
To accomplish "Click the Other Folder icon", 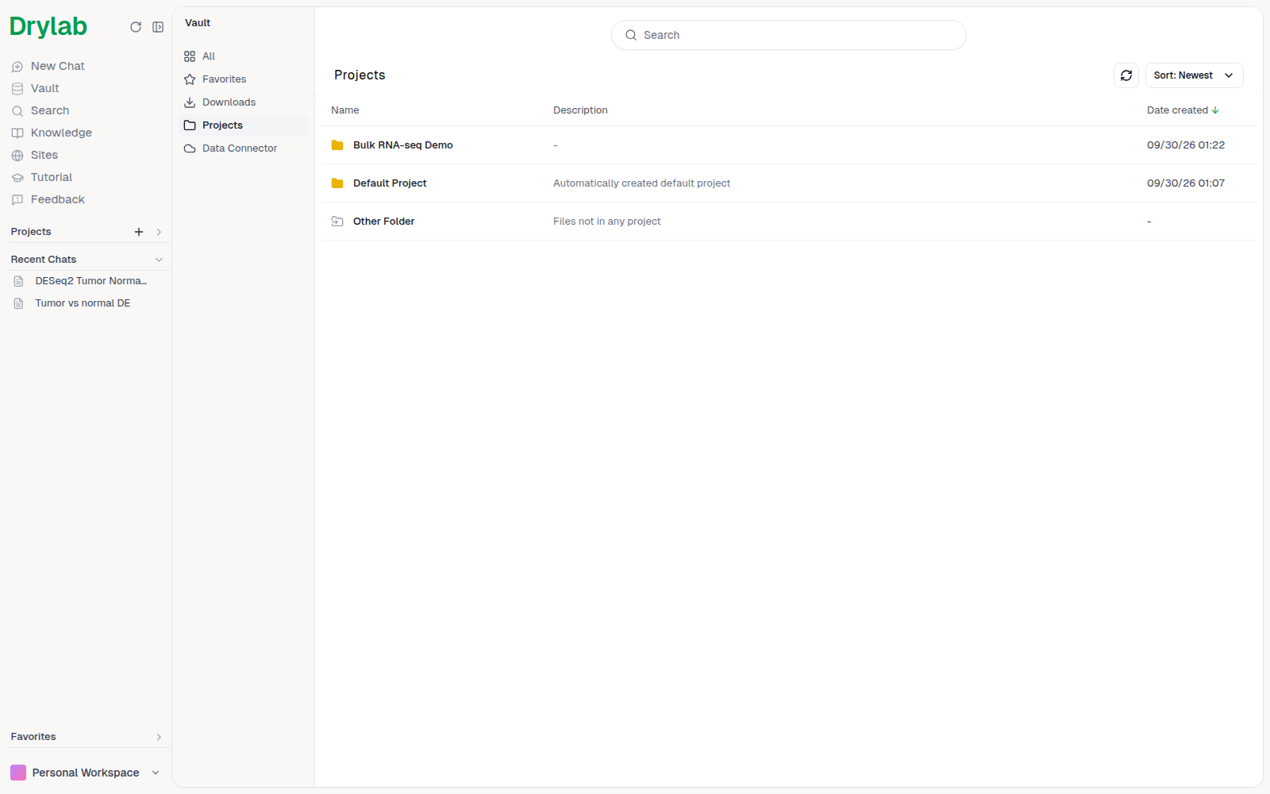I will point(337,222).
